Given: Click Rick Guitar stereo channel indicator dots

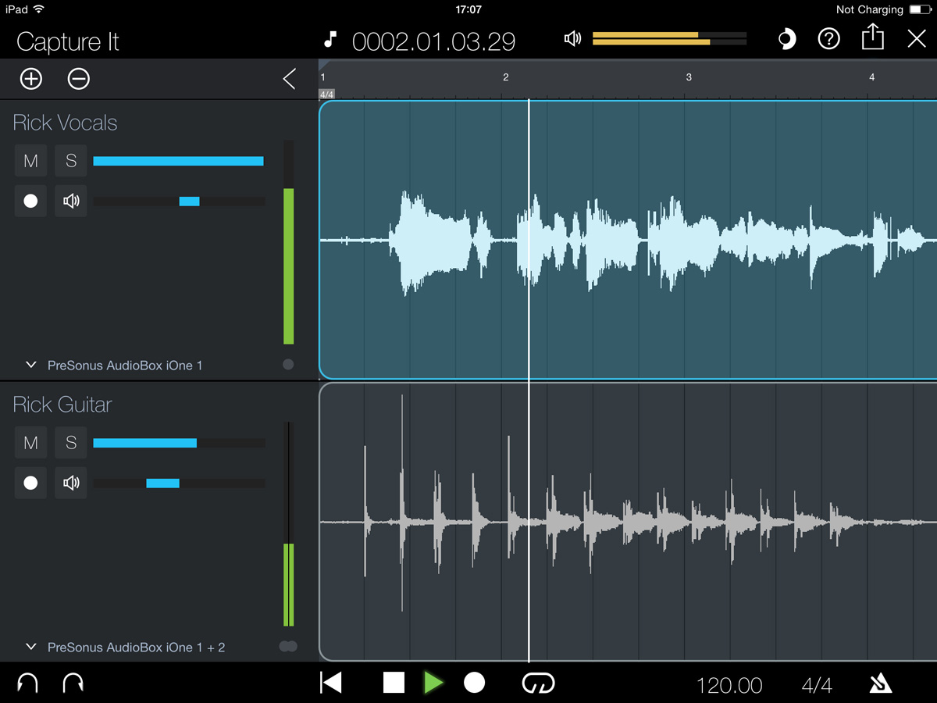Looking at the screenshot, I should pyautogui.click(x=288, y=646).
